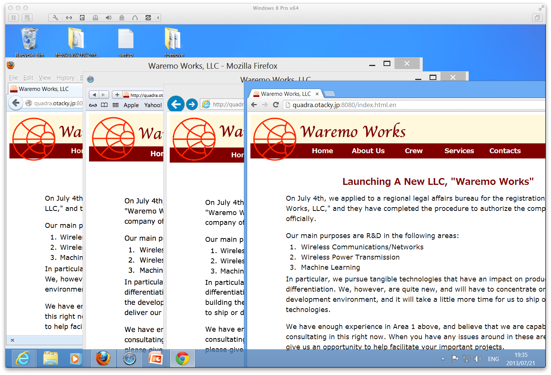Open the Recycle Bin desktop icon

pyautogui.click(x=29, y=42)
